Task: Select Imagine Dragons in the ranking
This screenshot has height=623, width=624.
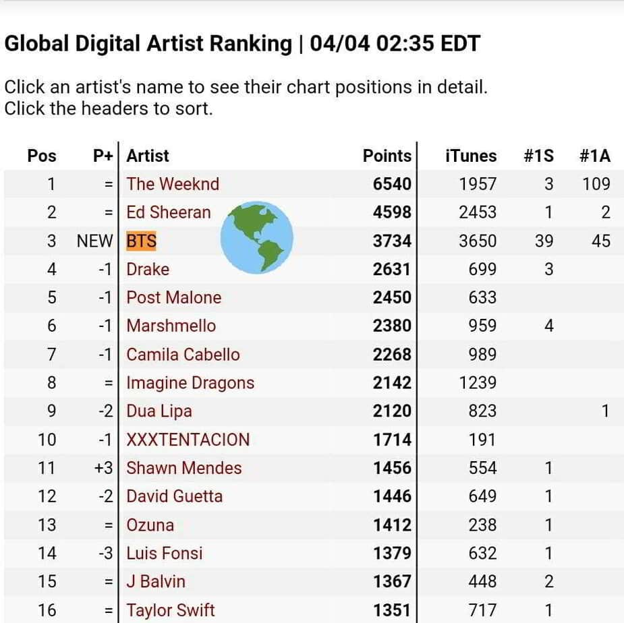Action: coord(190,382)
